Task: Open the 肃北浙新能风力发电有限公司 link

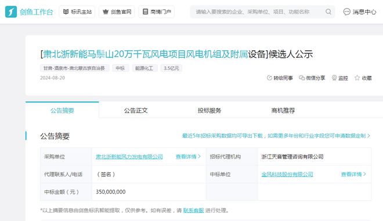Action: [x=129, y=157]
